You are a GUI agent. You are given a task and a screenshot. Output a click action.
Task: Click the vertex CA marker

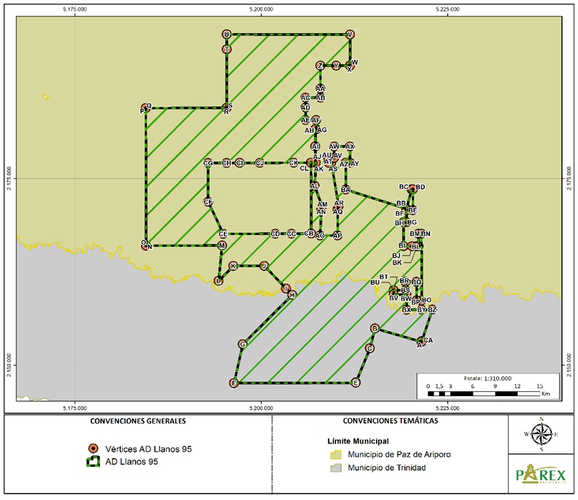[x=422, y=340]
